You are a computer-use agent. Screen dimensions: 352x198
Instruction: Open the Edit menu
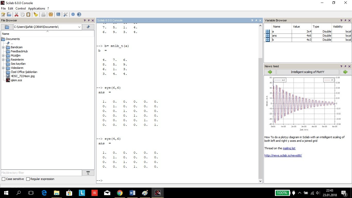[11, 9]
